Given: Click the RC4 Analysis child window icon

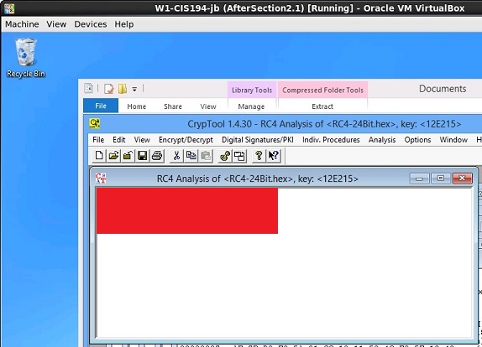Looking at the screenshot, I should (101, 179).
